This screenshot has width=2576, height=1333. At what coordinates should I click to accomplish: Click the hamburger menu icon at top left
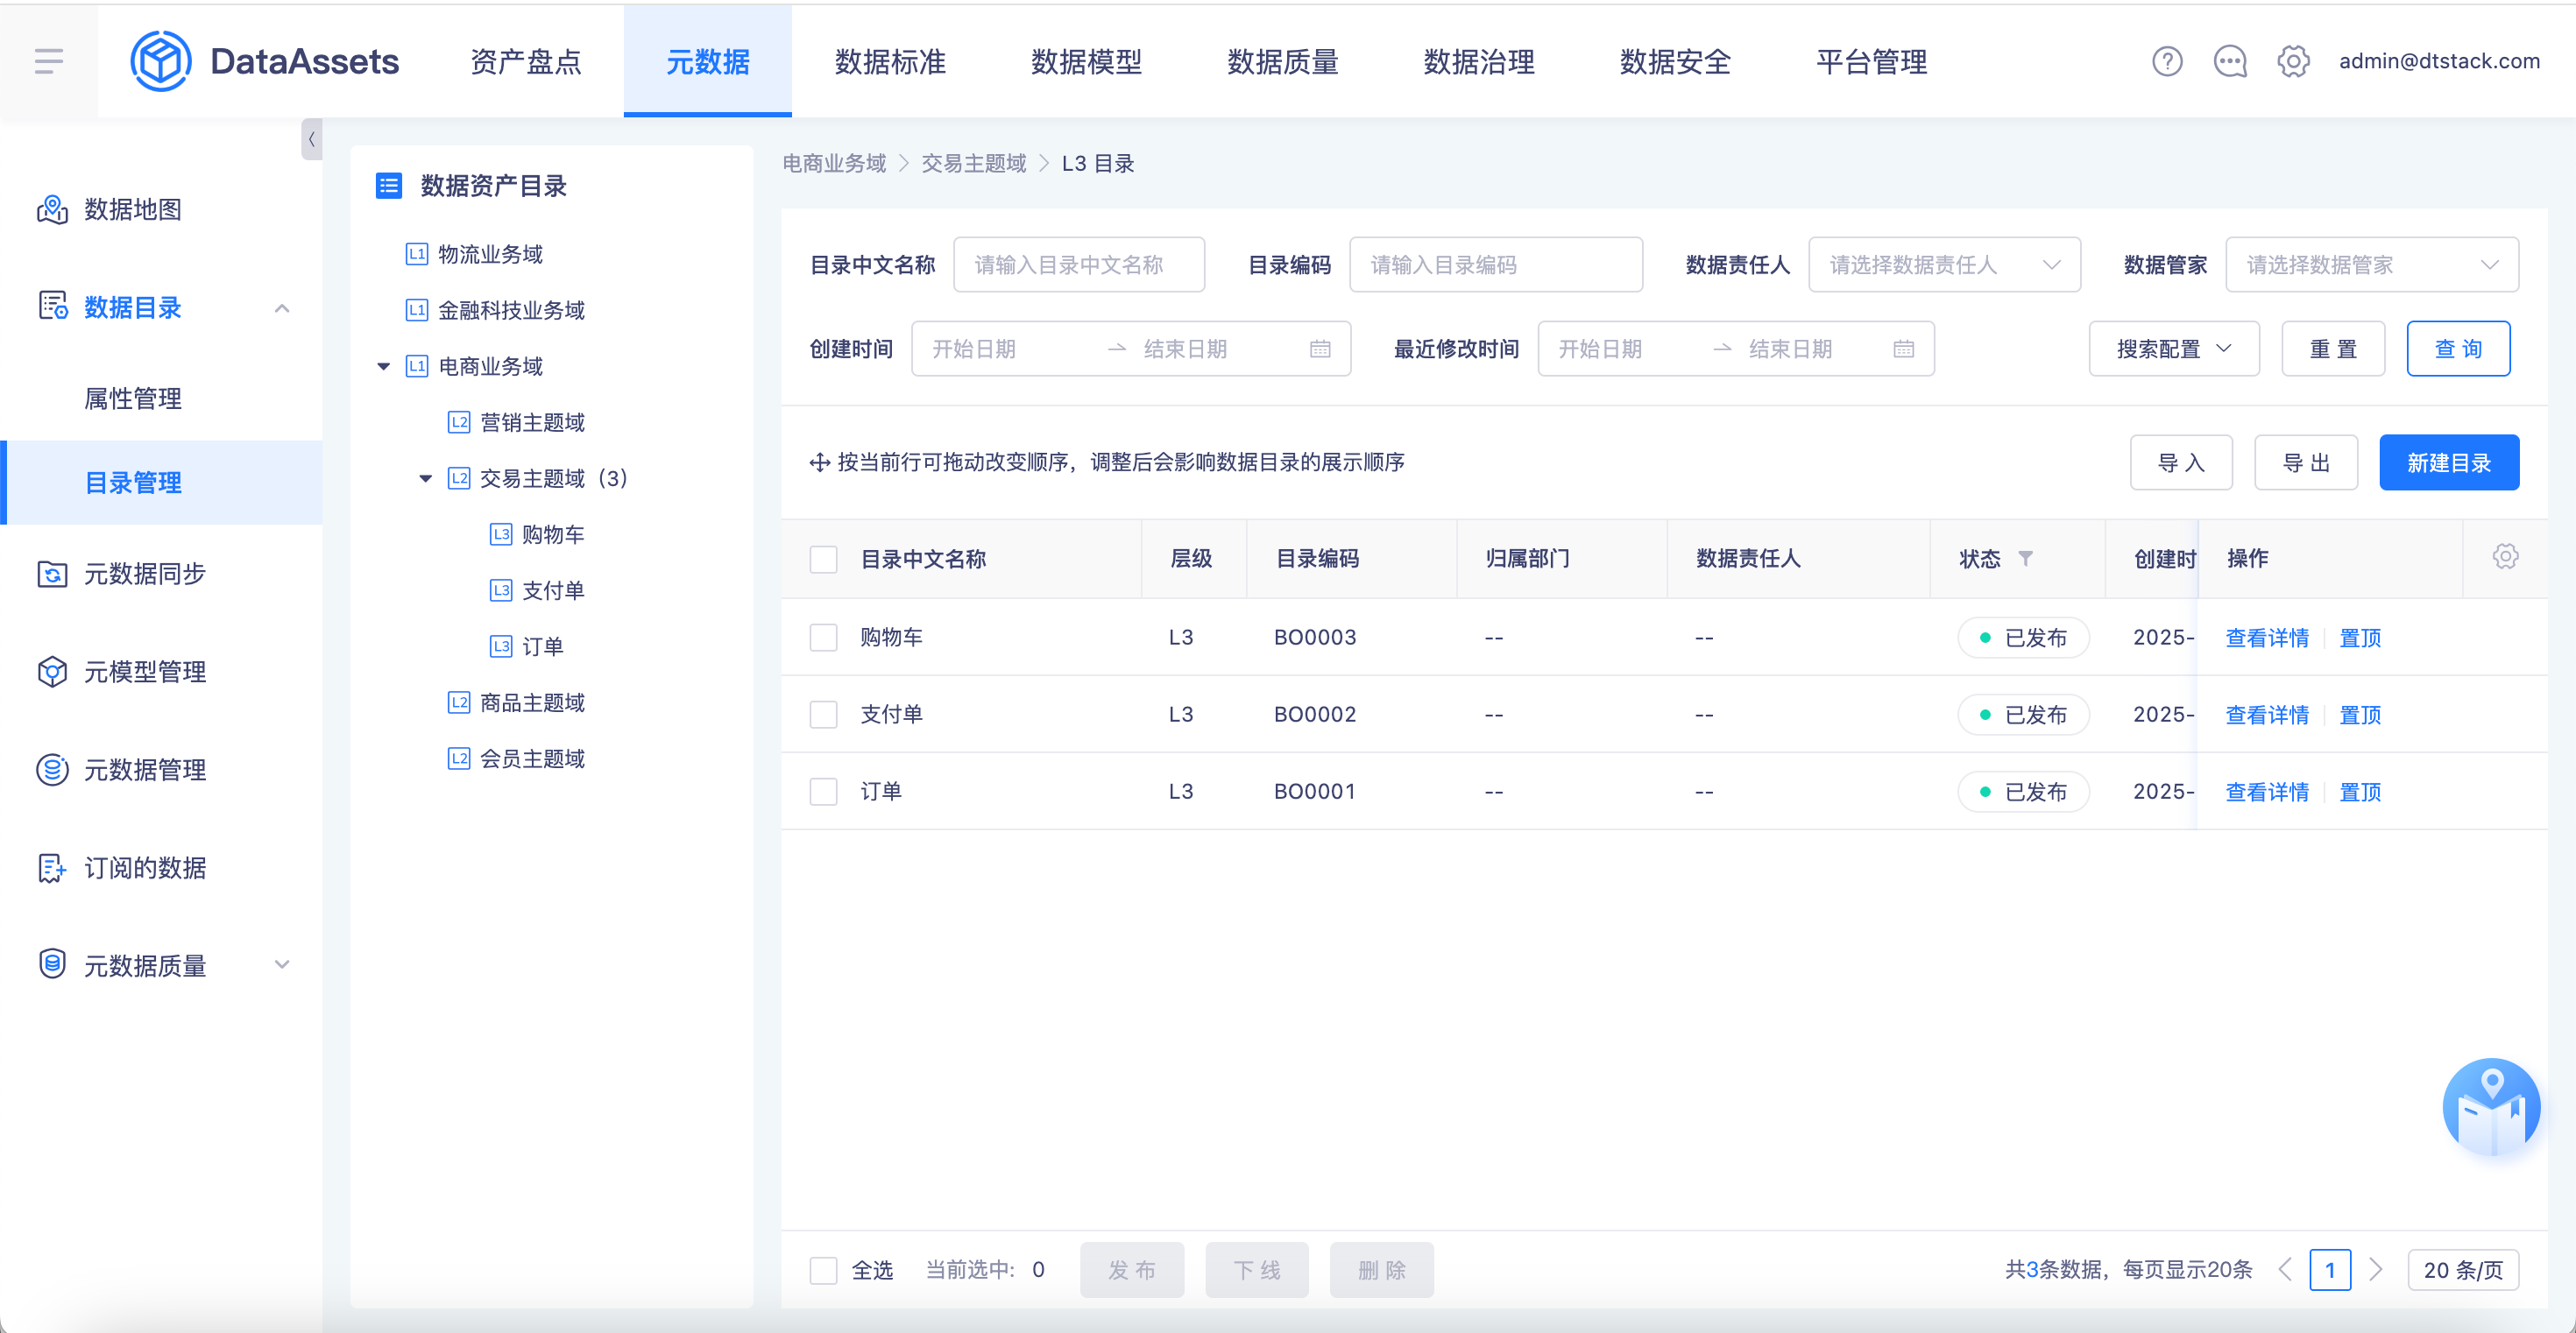click(48, 61)
